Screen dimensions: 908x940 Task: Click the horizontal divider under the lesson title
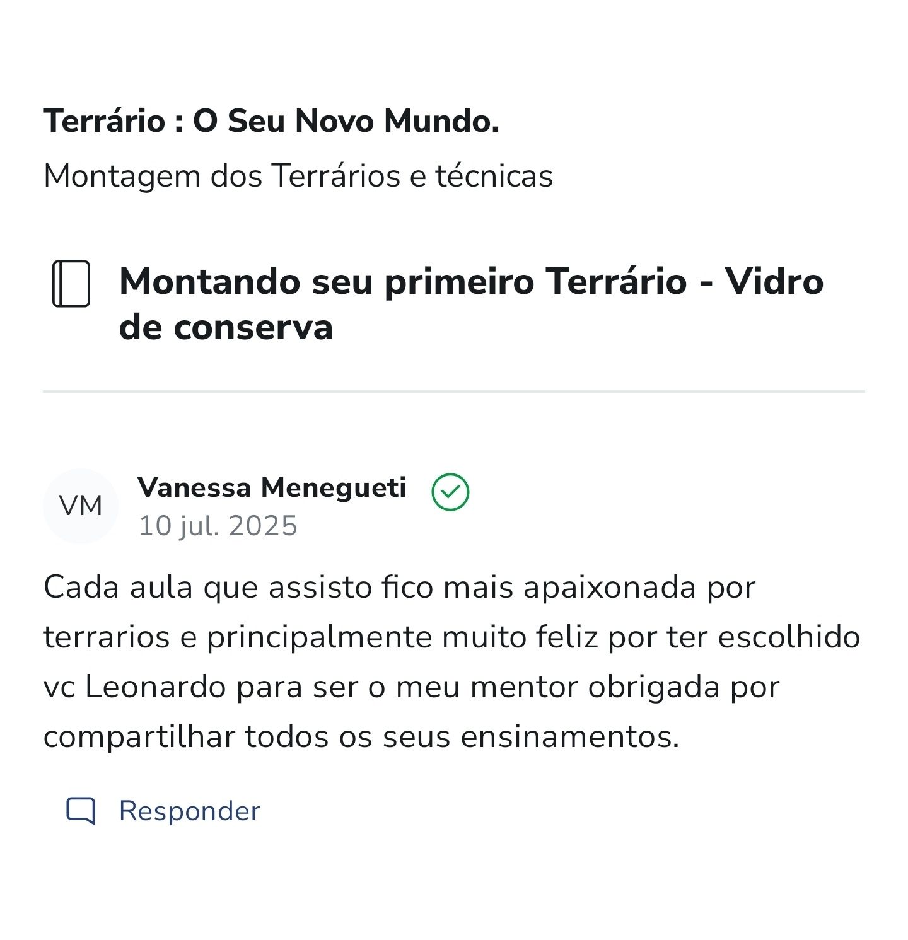454,392
